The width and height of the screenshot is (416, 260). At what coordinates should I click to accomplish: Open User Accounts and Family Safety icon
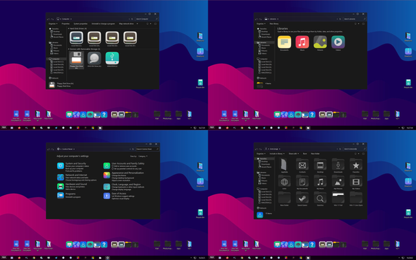coord(107,166)
